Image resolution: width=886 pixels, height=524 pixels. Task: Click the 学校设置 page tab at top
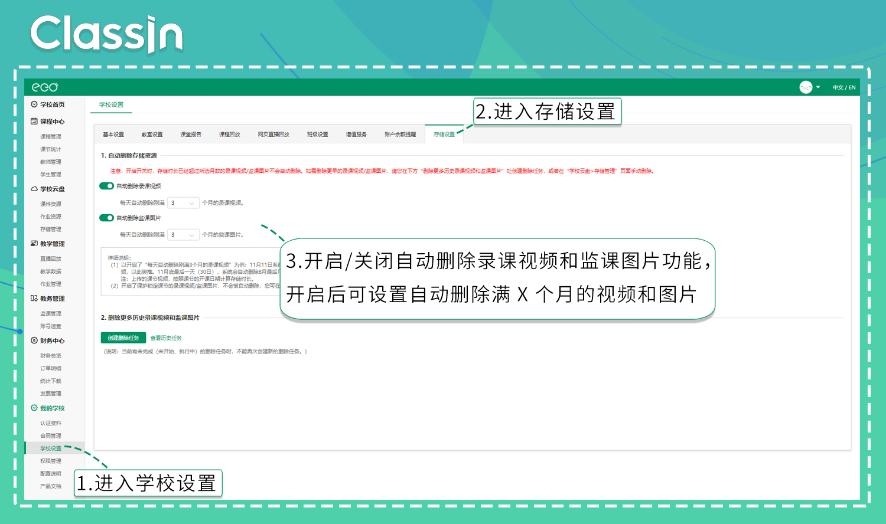point(112,105)
